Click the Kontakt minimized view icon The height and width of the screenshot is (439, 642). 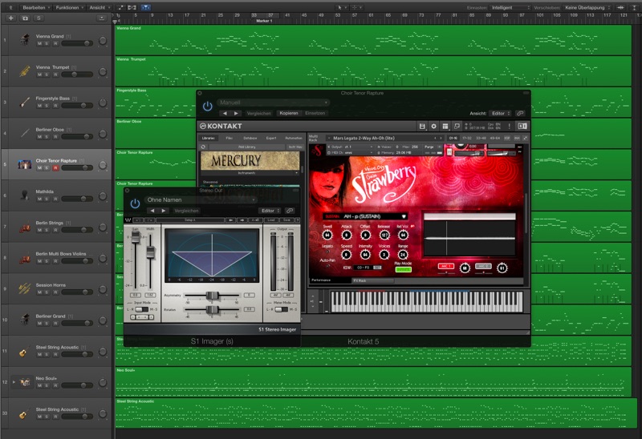[x=457, y=127]
